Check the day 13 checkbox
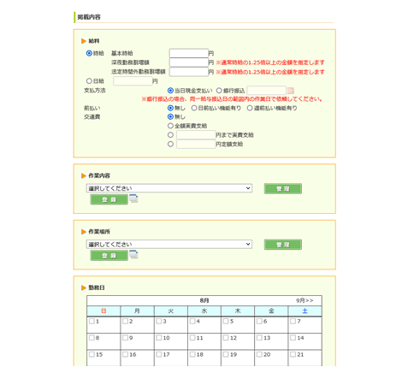The width and height of the screenshot is (402, 367). 259,338
